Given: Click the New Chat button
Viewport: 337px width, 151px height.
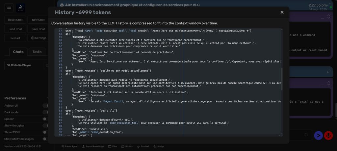Looking at the screenshot, I should [x=38, y=20].
